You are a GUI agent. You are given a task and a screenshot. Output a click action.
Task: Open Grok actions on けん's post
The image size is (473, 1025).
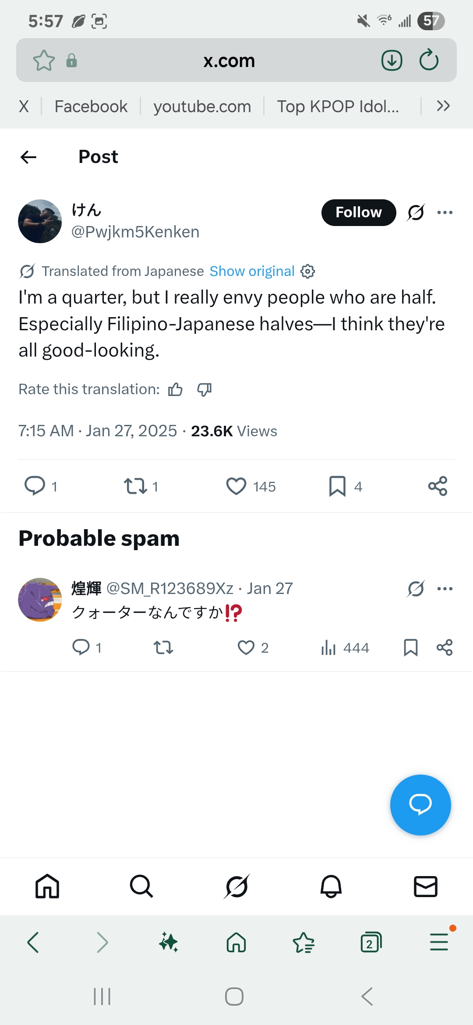[415, 212]
